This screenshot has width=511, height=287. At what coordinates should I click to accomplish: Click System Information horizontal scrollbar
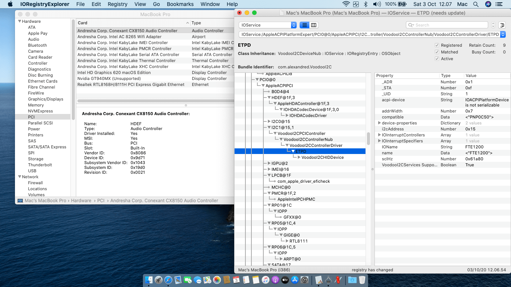(x=155, y=101)
